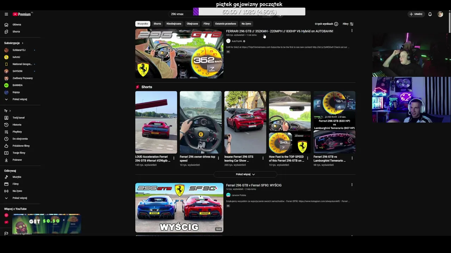The width and height of the screenshot is (451, 253).
Task: Play the LOUD Acceleration Ferrari short
Action: [156, 122]
